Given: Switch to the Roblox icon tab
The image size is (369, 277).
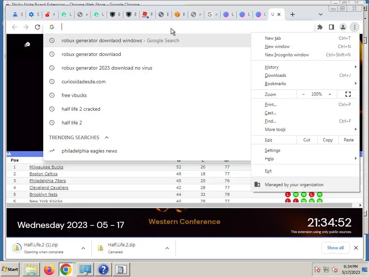Looking at the screenshot, I should click(x=147, y=14).
